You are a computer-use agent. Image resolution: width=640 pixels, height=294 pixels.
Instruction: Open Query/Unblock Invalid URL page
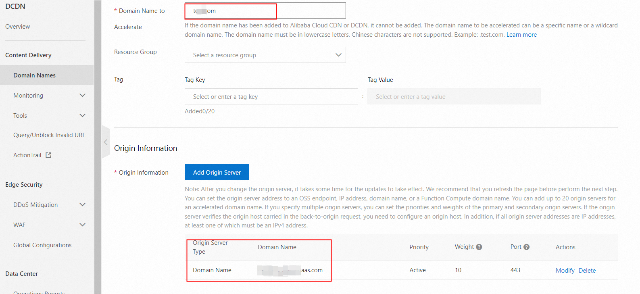[49, 135]
